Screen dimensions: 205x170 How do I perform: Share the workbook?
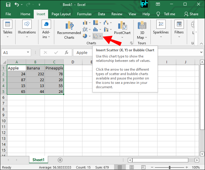tap(191, 14)
